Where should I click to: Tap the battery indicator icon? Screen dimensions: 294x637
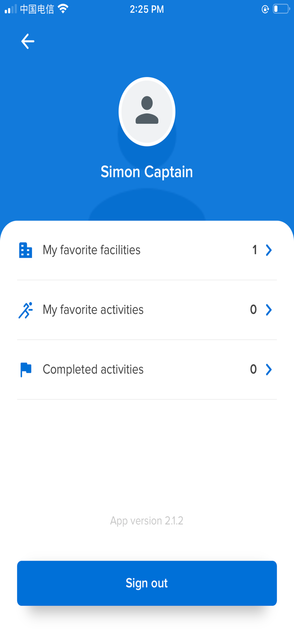click(281, 9)
